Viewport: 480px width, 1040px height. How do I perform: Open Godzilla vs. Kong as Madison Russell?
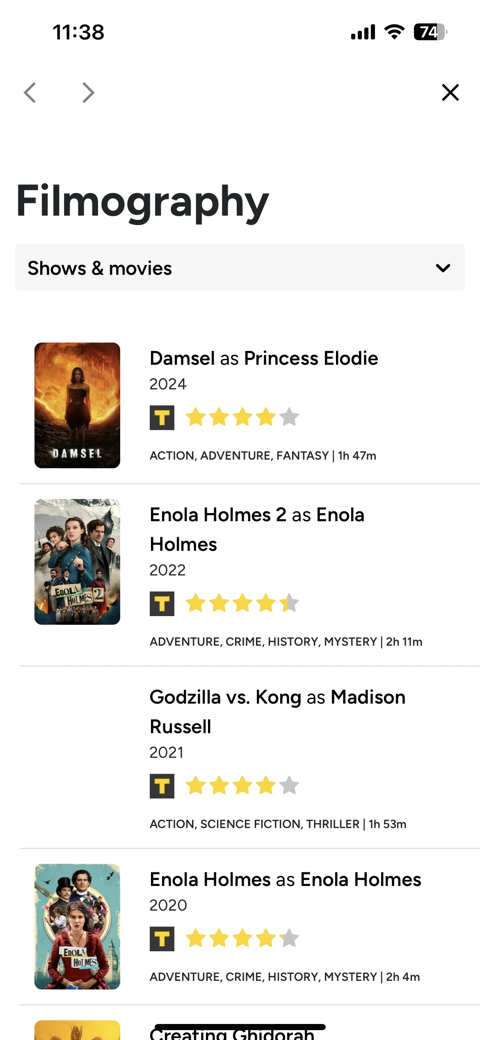pyautogui.click(x=277, y=712)
